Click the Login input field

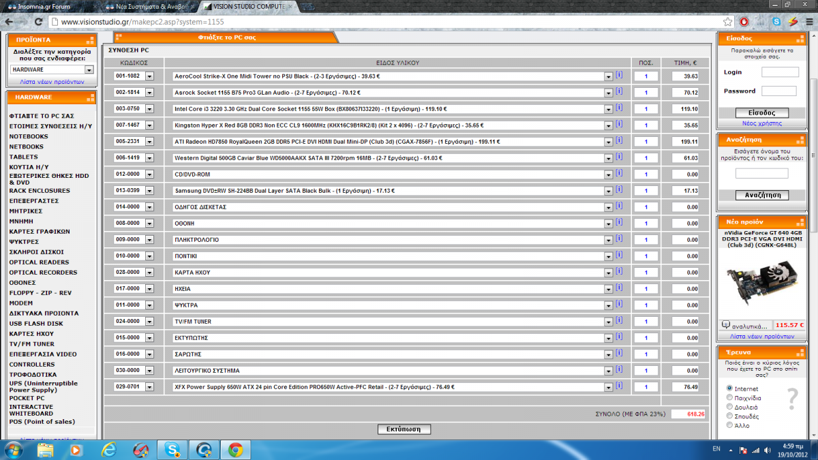pos(780,72)
